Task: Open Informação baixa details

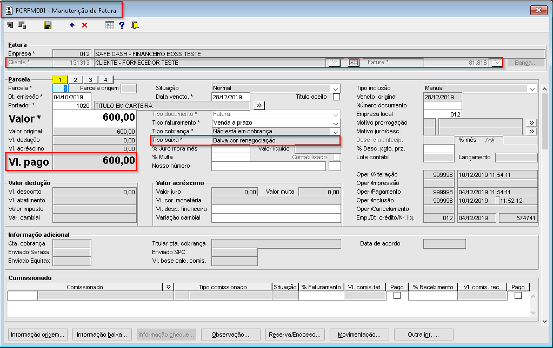Action: [x=102, y=335]
